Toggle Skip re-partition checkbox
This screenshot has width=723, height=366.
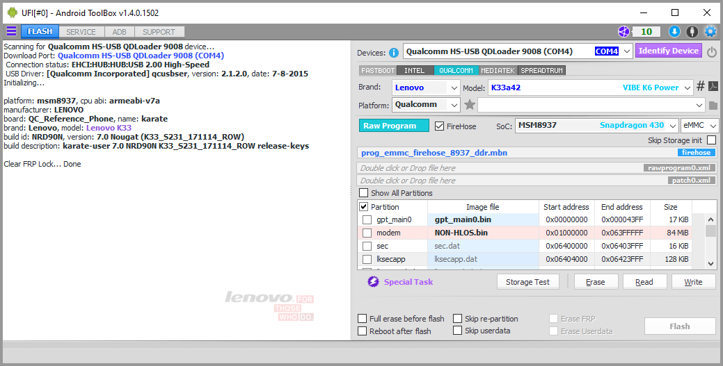[457, 319]
